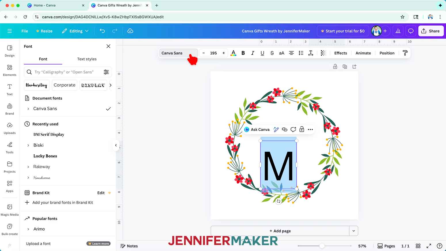Image resolution: width=446 pixels, height=251 pixels.
Task: Open Position settings
Action: pyautogui.click(x=387, y=53)
